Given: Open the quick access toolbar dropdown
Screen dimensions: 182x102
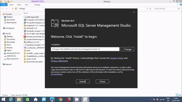Looking at the screenshot, I should [x=11, y=1].
